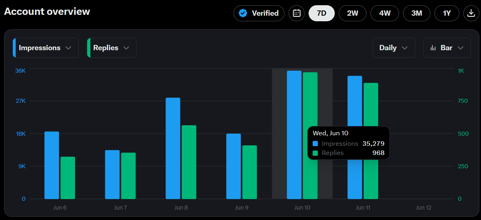The image size is (481, 220).
Task: Click the blue Impressions bar for Jun 7
Action: pos(112,175)
